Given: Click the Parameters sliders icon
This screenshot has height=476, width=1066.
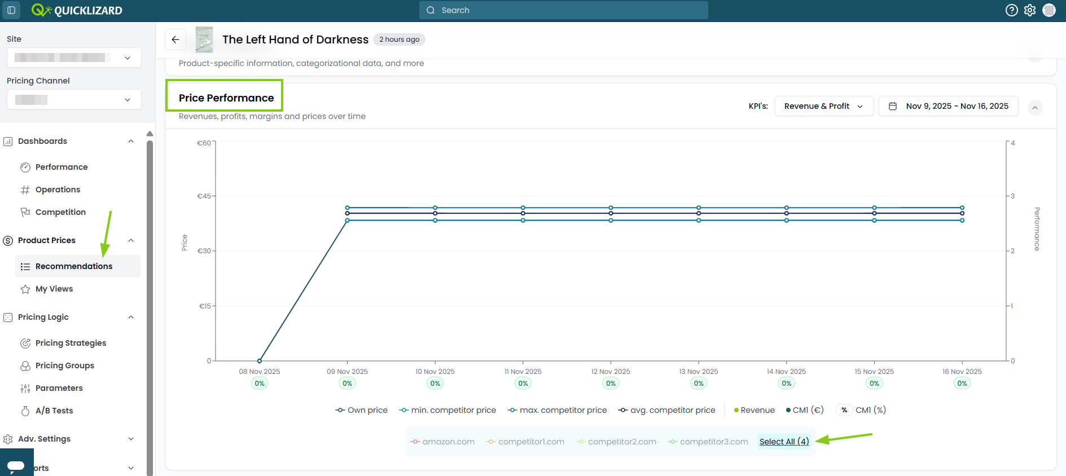Looking at the screenshot, I should pyautogui.click(x=25, y=388).
